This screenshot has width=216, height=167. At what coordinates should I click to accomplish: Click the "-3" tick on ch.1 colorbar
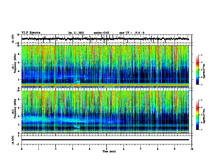point(201,55)
